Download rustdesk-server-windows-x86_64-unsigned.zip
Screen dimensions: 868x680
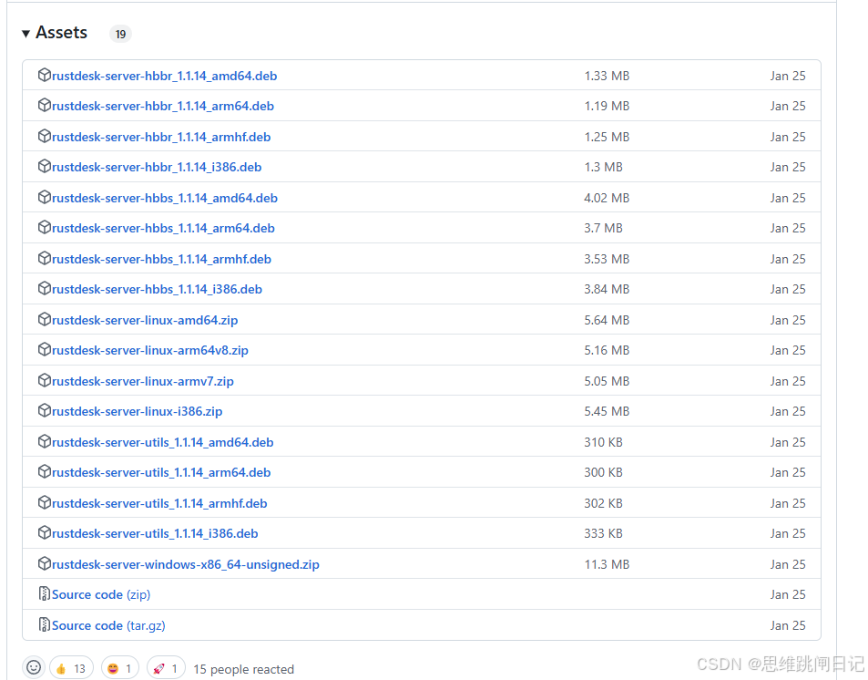point(186,564)
